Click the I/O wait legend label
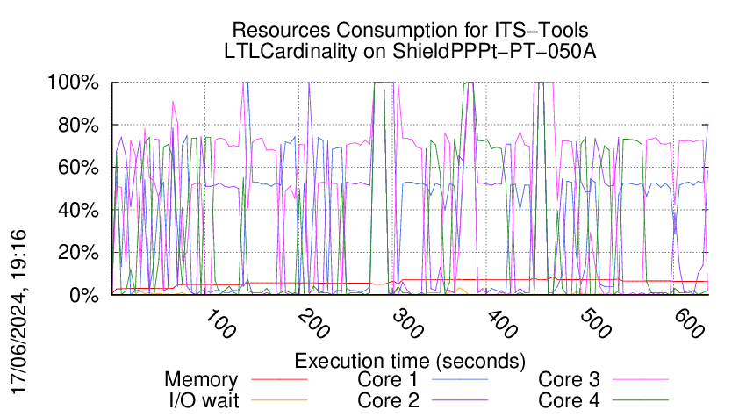 [x=204, y=400]
